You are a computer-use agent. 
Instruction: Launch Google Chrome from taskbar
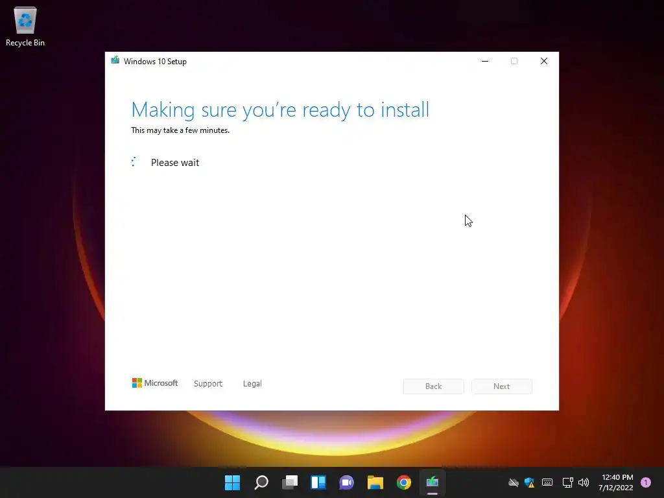coord(404,482)
